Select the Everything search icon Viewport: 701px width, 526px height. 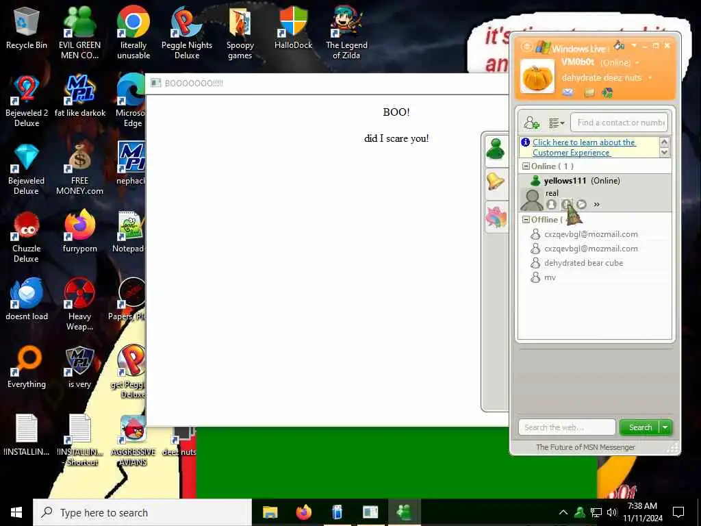[27, 367]
